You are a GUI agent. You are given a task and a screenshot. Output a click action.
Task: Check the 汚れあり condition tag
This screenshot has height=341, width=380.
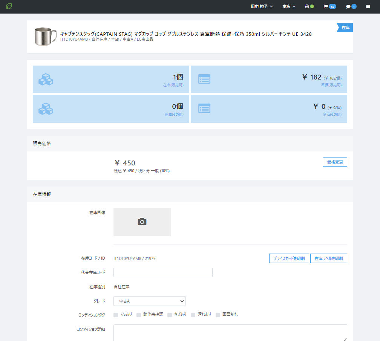click(x=193, y=315)
